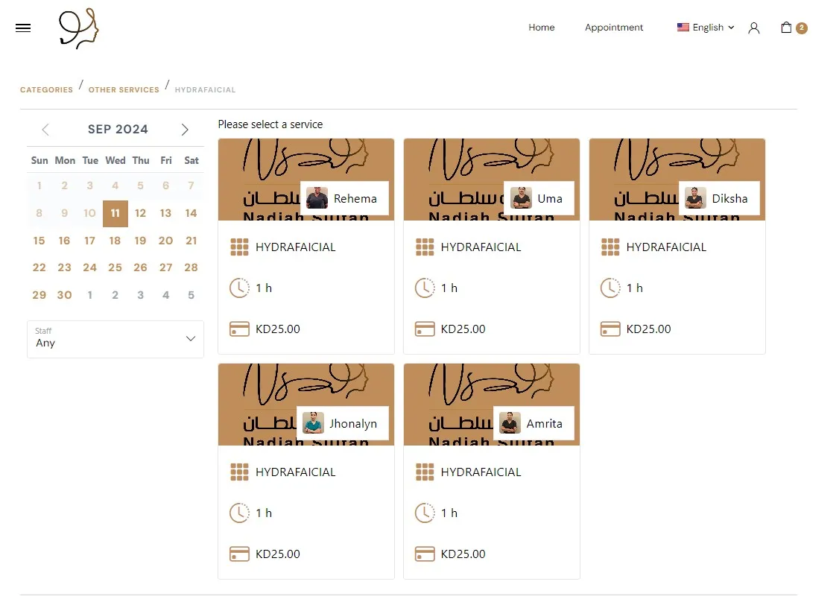Select September 22 on calendar
This screenshot has width=839, height=602.
(39, 267)
